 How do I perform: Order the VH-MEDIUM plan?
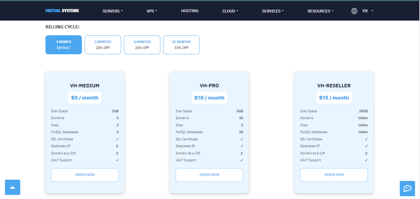[x=85, y=175]
